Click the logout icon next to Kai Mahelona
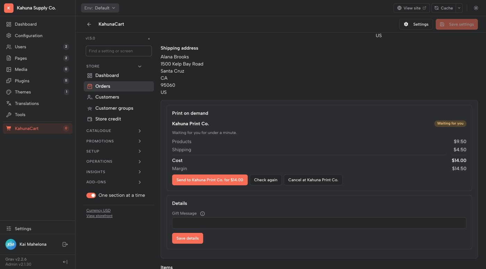Viewport: 486px width, 269px height. tap(65, 244)
